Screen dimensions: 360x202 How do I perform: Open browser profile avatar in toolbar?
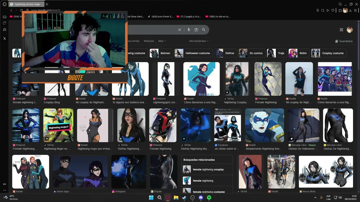(x=345, y=10)
